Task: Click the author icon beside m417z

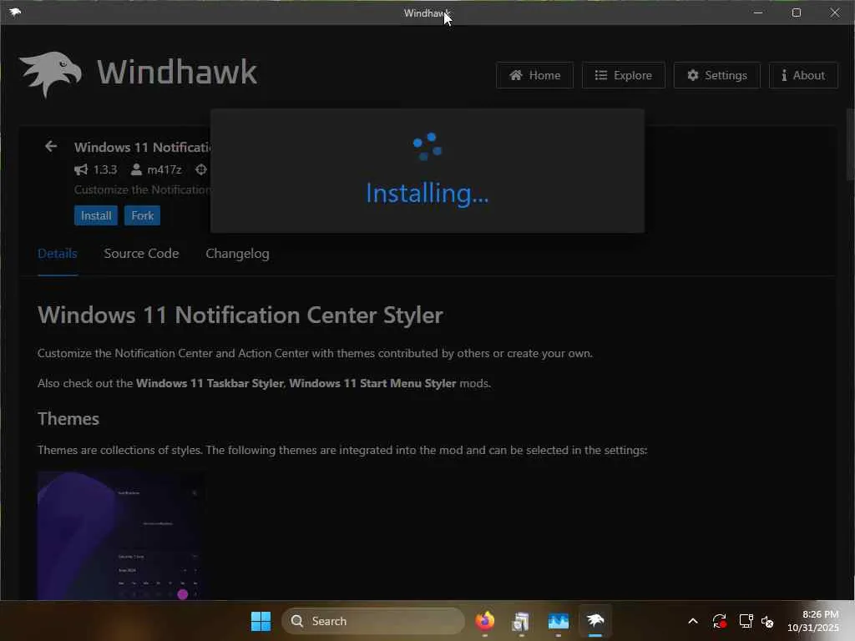Action: [136, 169]
